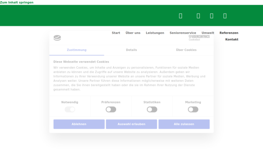Screen dimensions: 263x164
Task: Click the Diese Webseite verwendet Cookies heading
Action: tap(81, 62)
